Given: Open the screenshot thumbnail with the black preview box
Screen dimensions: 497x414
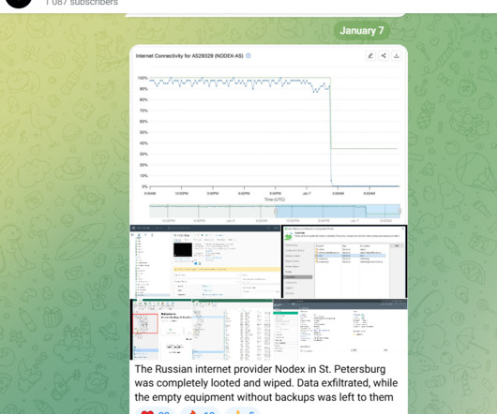Looking at the screenshot, I should pyautogui.click(x=205, y=261).
